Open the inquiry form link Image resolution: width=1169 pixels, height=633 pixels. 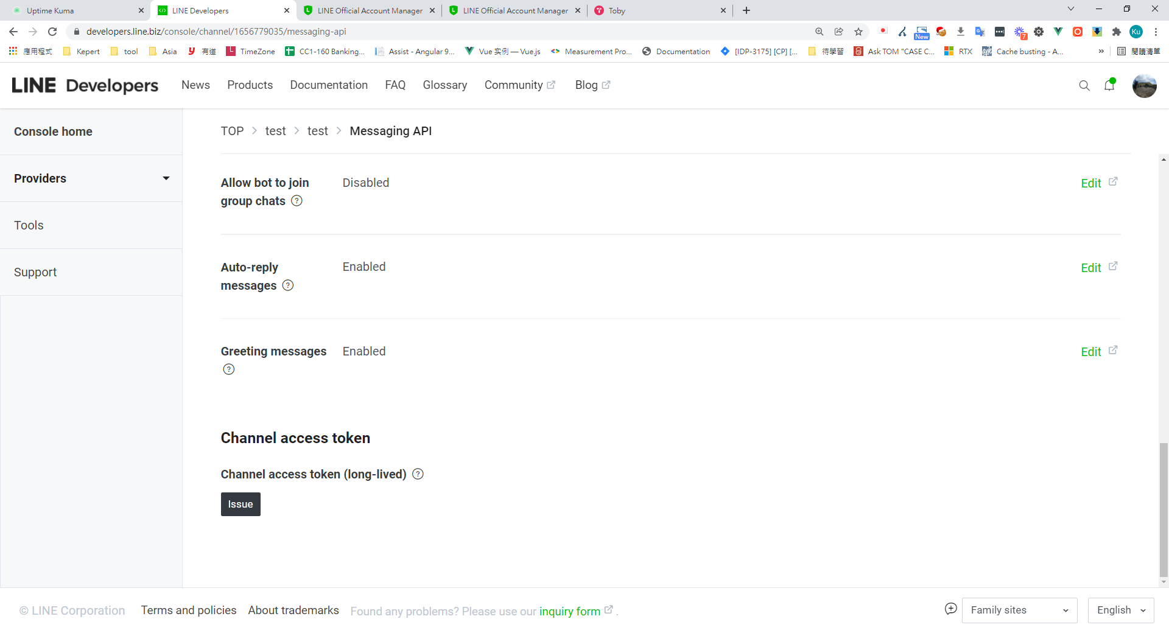(x=570, y=611)
